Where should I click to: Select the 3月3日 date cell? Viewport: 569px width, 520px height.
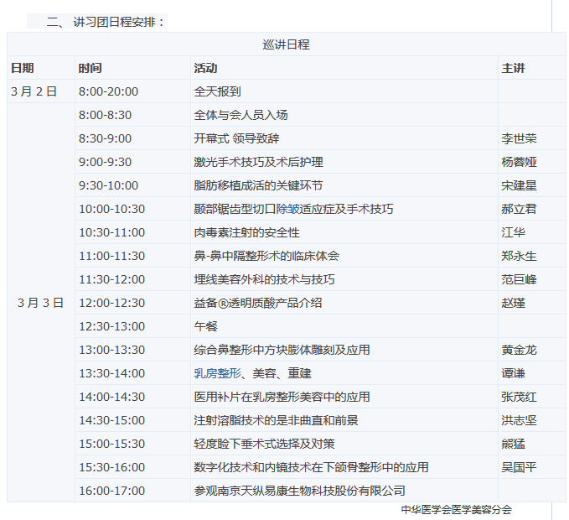(40, 303)
